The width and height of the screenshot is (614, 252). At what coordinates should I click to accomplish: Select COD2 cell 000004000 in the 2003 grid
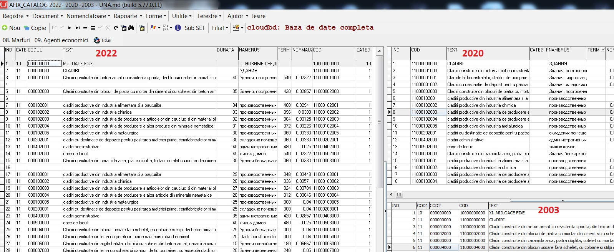[444, 247]
